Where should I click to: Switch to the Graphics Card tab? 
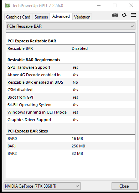[x=18, y=17]
